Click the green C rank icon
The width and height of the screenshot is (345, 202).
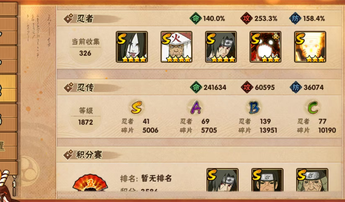click(x=313, y=107)
